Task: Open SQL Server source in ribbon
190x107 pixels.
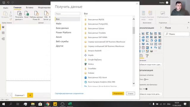Action: (x=46, y=15)
